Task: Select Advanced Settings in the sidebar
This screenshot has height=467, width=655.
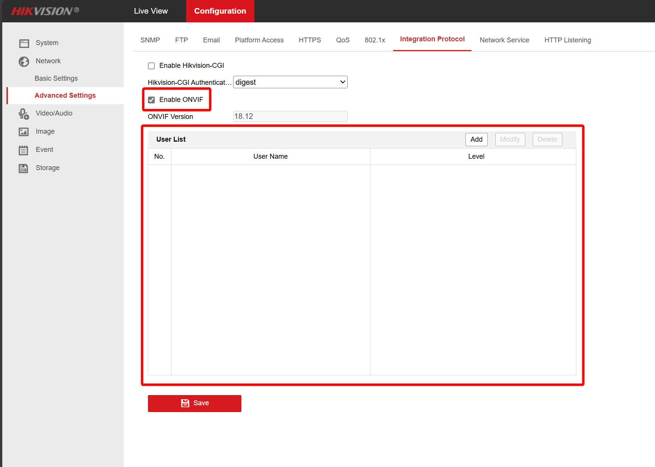Action: 65,95
